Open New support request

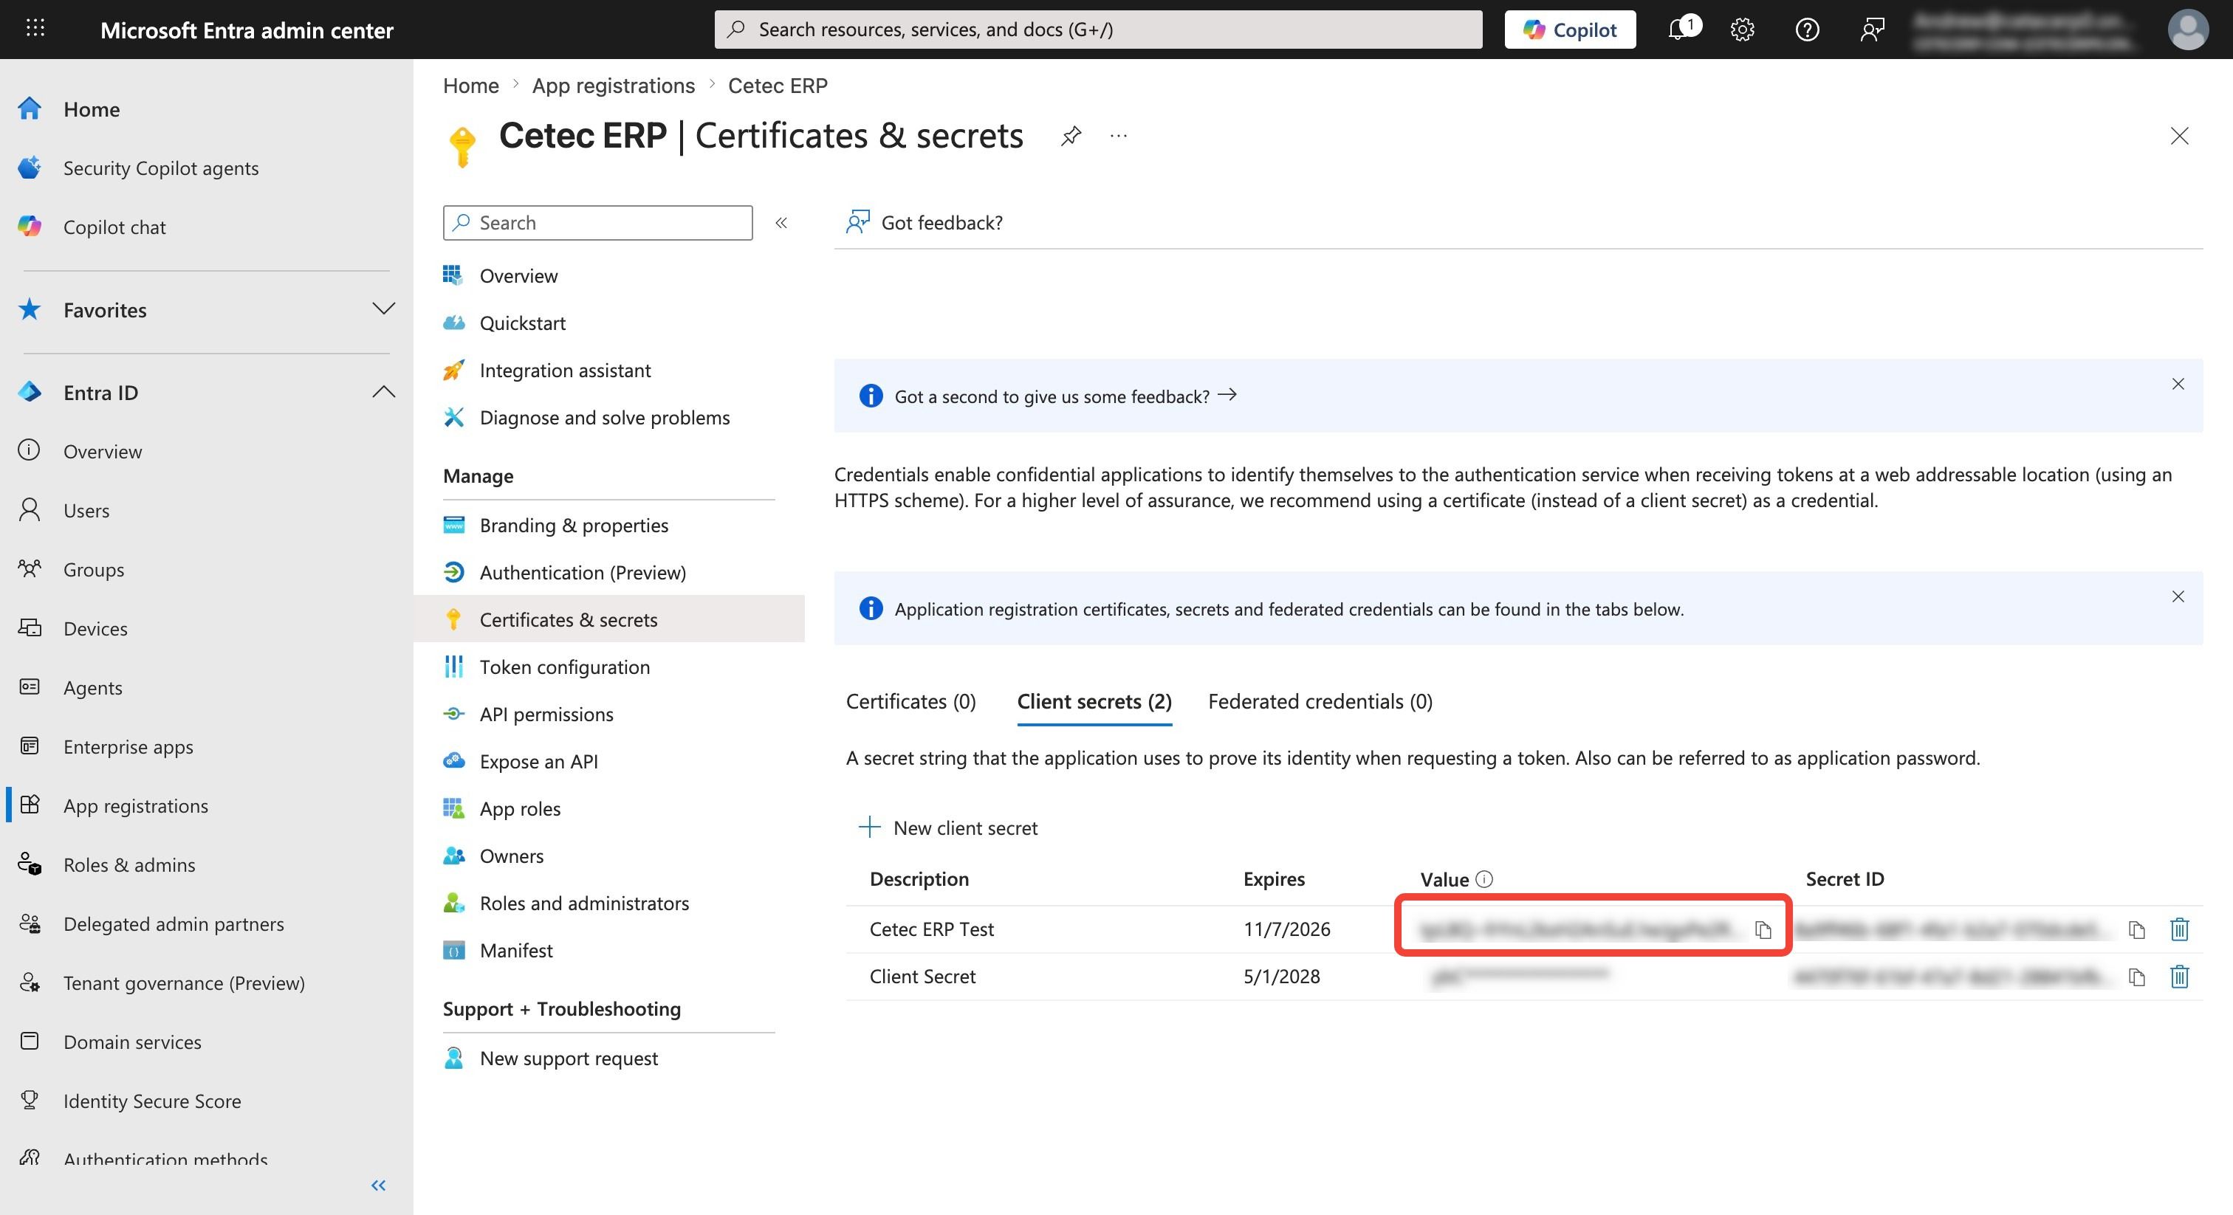pyautogui.click(x=569, y=1058)
